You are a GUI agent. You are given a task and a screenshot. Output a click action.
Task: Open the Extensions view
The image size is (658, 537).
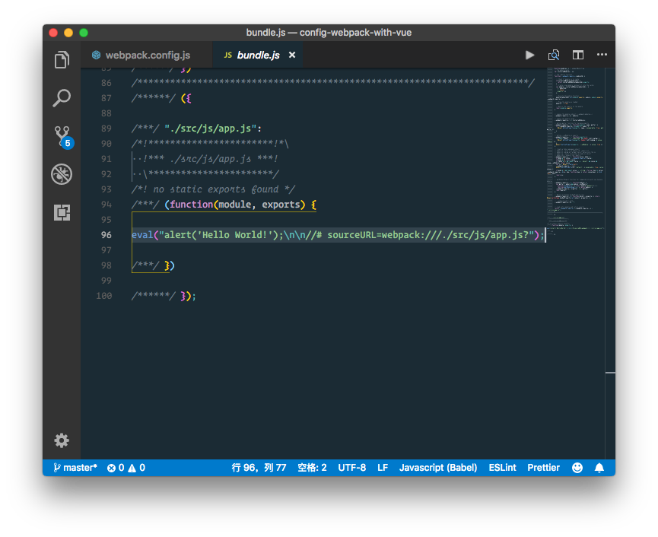pos(62,212)
